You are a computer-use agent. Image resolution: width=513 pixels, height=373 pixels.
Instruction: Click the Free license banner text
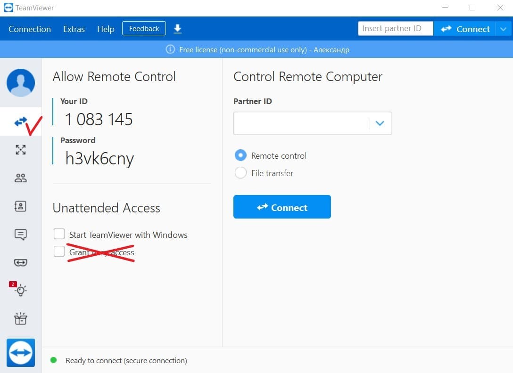264,50
